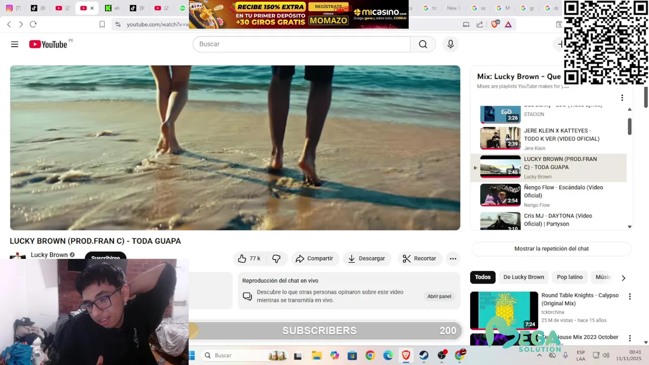Click the magnifier search button
Image resolution: width=649 pixels, height=365 pixels.
pos(423,44)
